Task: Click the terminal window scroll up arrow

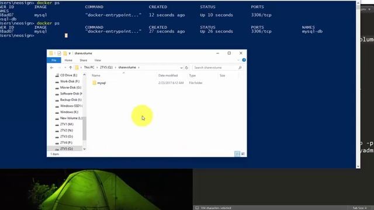Action: (358, 3)
